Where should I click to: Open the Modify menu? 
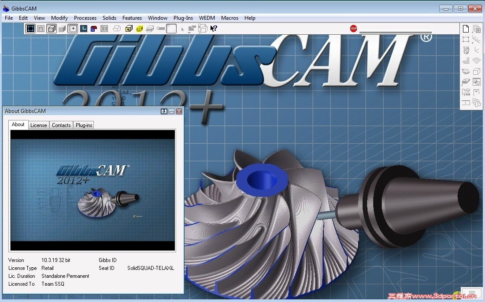click(x=59, y=18)
